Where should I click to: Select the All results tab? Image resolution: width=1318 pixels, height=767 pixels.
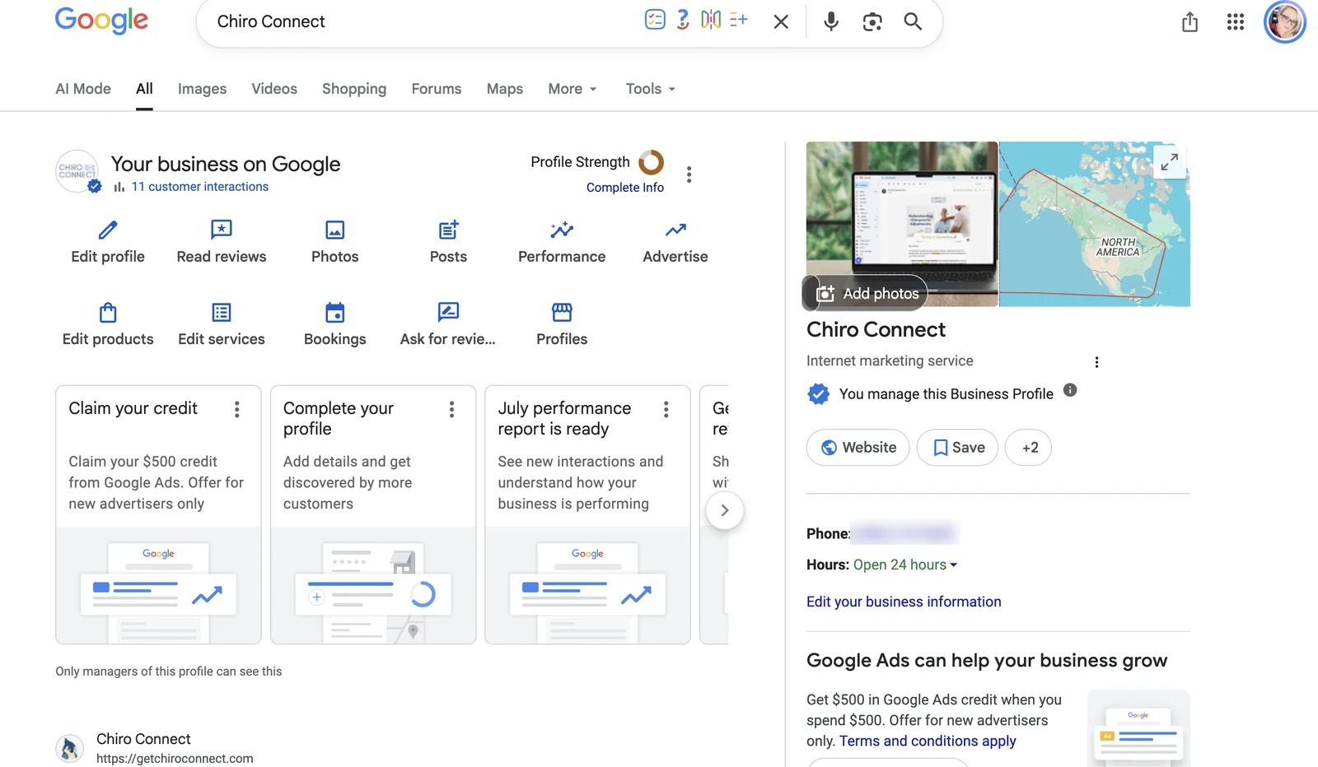pos(144,89)
